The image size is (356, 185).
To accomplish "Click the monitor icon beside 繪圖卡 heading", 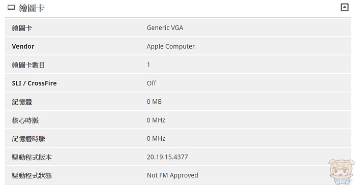I will point(11,8).
